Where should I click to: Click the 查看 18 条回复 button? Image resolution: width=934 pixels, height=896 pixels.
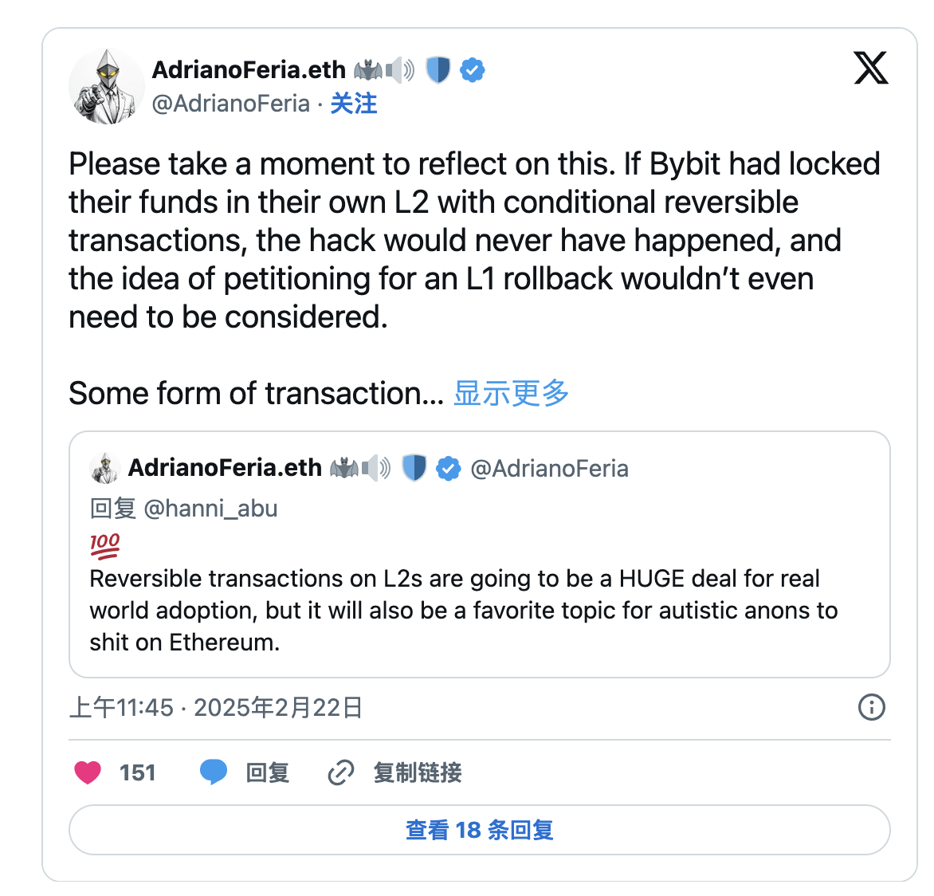click(x=479, y=830)
